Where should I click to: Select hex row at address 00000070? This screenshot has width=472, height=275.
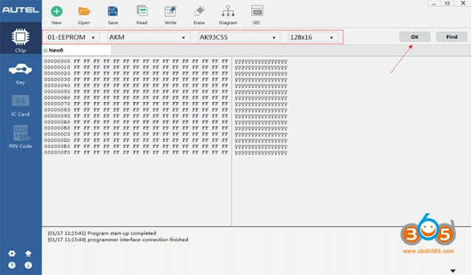136,104
